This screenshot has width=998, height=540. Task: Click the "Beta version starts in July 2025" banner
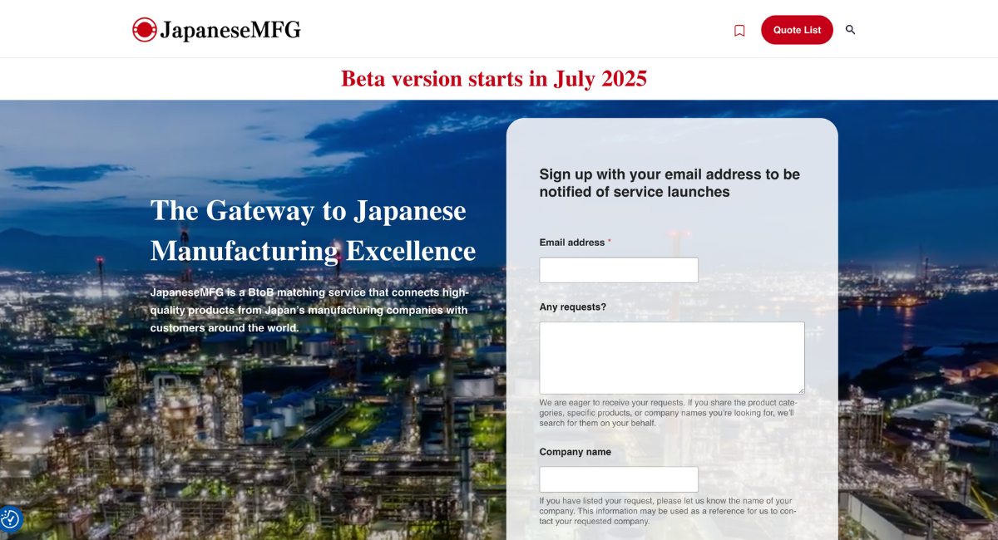494,79
